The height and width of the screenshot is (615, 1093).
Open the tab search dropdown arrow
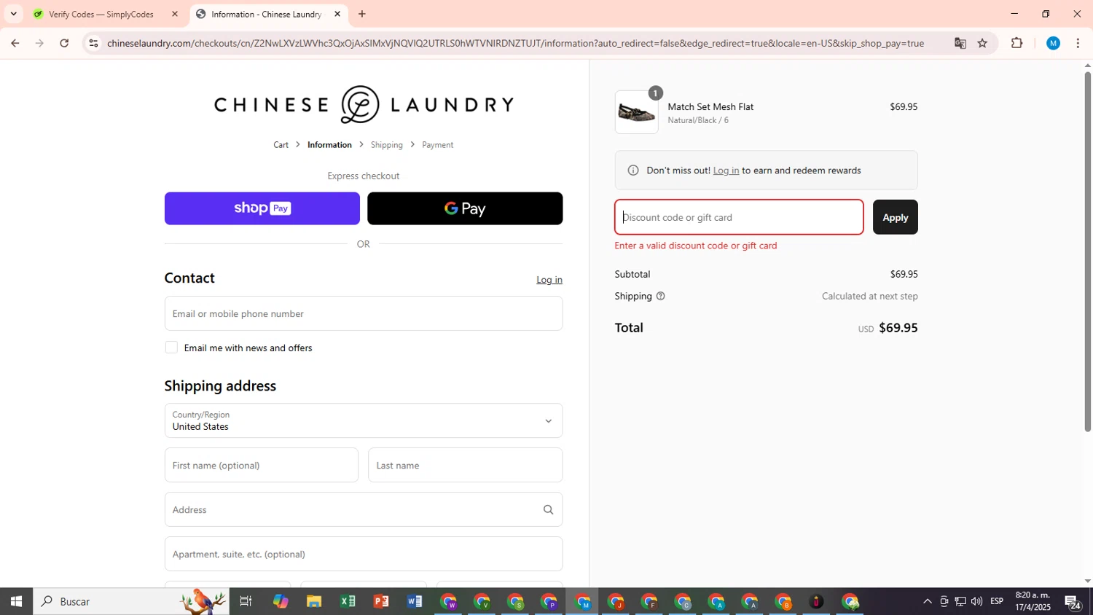point(13,14)
